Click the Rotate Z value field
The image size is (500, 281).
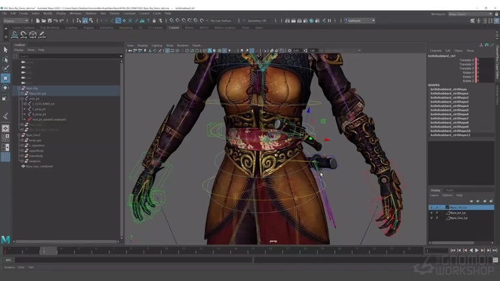coord(485,81)
